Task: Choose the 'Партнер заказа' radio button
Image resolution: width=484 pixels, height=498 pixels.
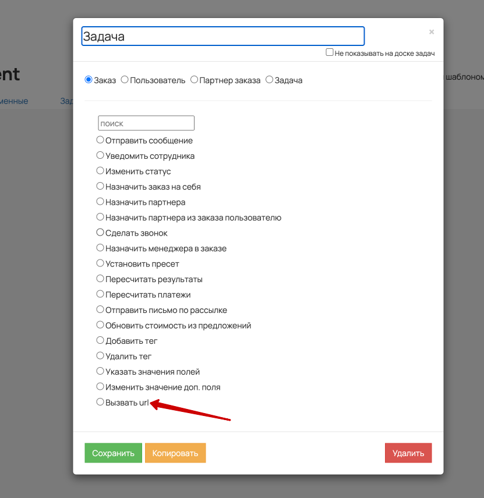Action: (x=194, y=79)
